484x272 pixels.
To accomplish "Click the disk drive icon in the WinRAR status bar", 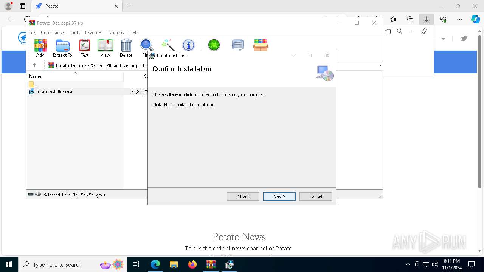I will pyautogui.click(x=31, y=195).
